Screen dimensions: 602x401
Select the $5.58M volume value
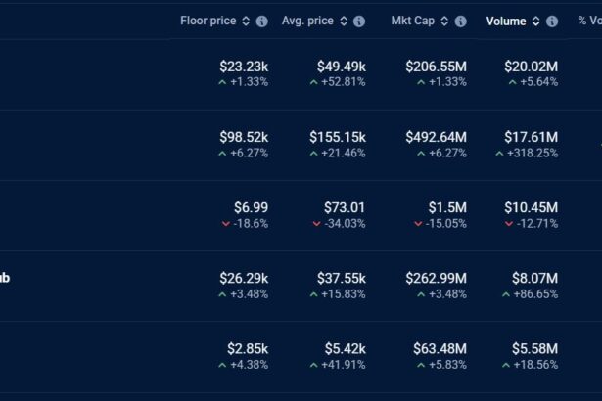(x=534, y=348)
